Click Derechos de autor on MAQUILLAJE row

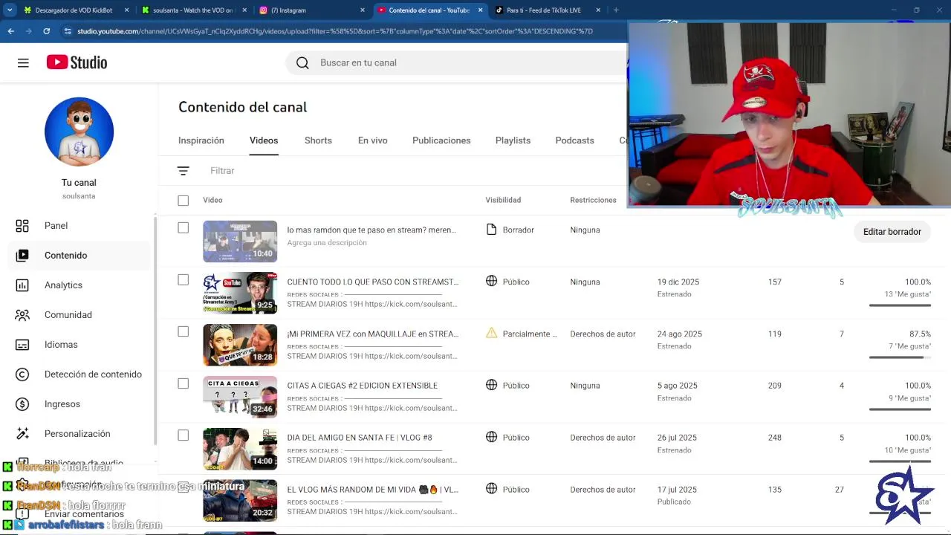point(603,334)
